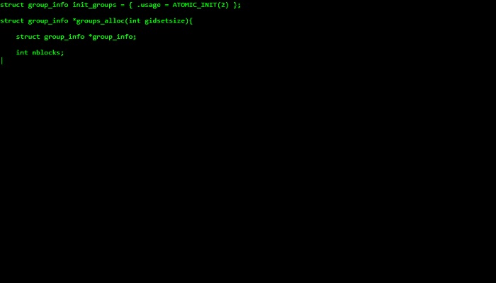Click 'int' keyword before nblocks
This screenshot has width=496, height=283.
22,52
